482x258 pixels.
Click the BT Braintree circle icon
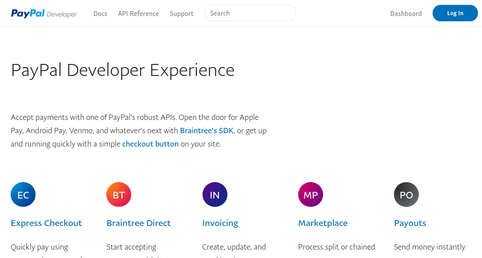click(119, 194)
